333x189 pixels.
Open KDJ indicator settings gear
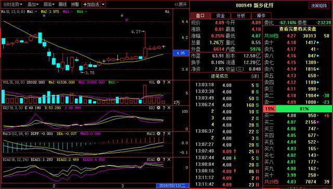coord(158,107)
